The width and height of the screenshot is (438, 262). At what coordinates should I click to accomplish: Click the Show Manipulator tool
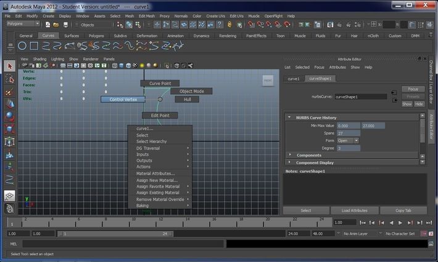point(10,167)
